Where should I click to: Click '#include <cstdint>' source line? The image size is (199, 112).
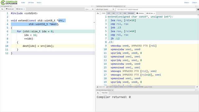[24, 13]
